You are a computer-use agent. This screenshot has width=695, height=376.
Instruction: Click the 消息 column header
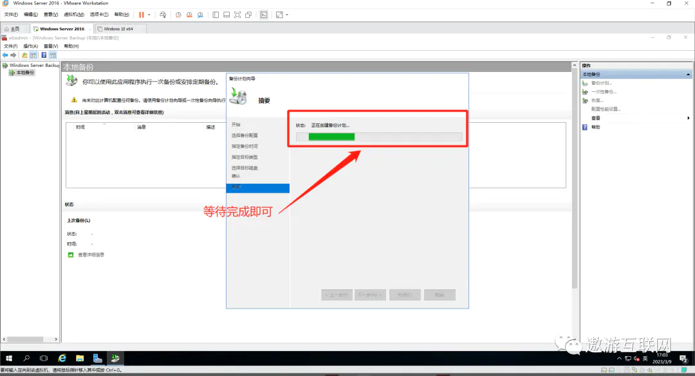(142, 127)
